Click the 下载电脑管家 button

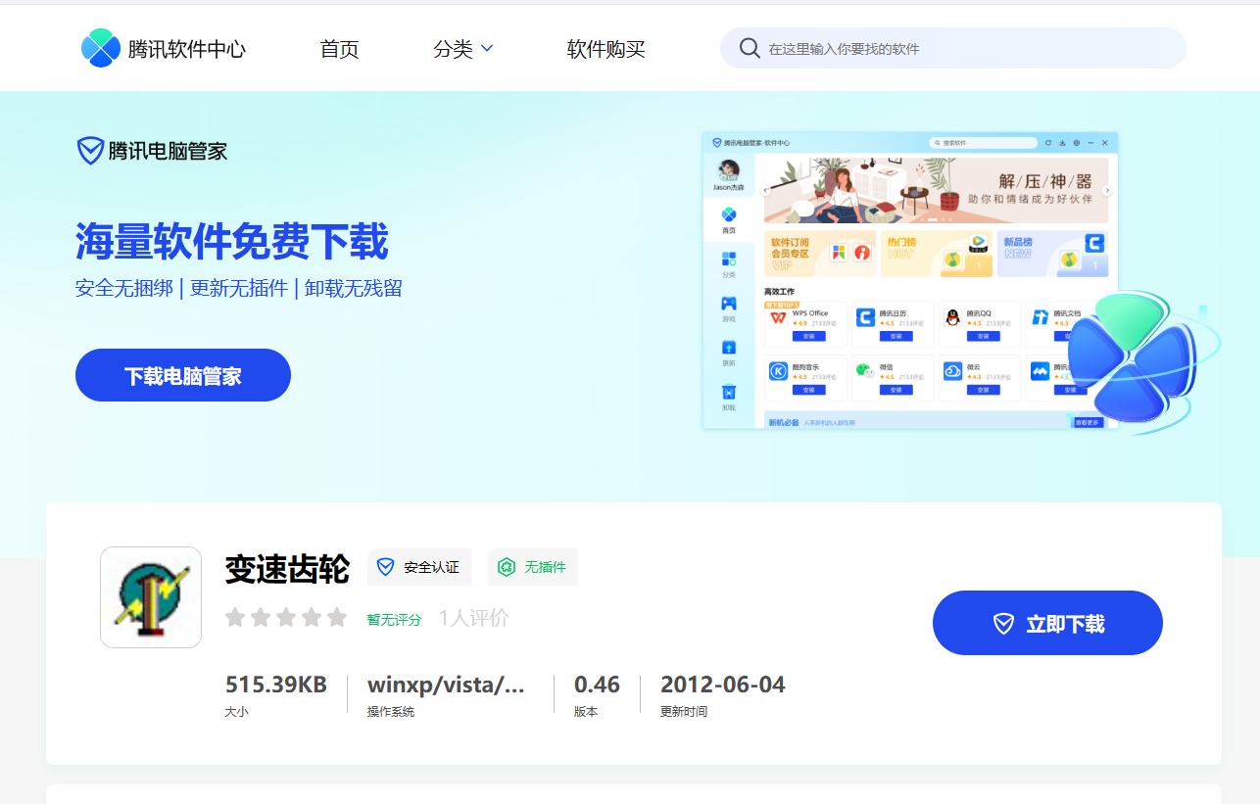point(183,375)
